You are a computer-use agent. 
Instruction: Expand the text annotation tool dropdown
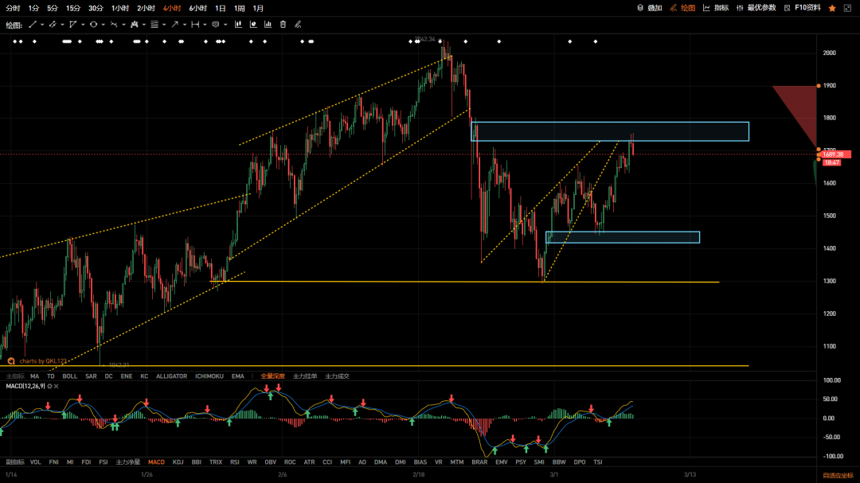pyautogui.click(x=225, y=25)
